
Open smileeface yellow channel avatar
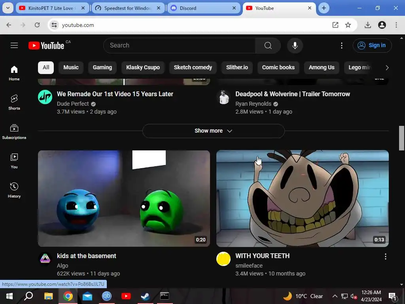pyautogui.click(x=223, y=259)
